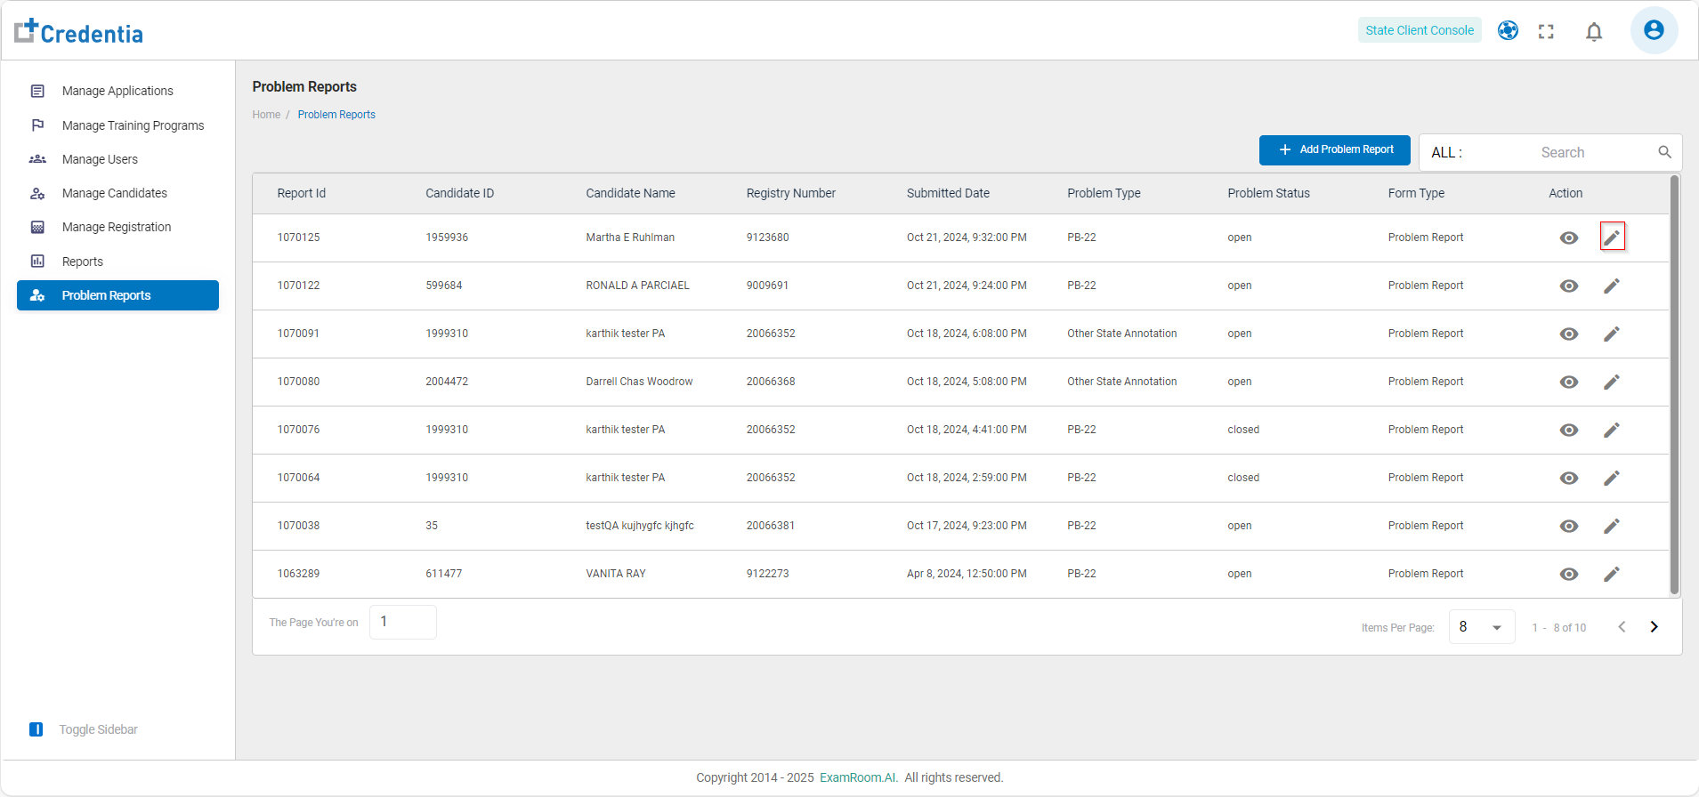1699x797 pixels.
Task: Click the Home breadcrumb link
Action: coord(266,115)
